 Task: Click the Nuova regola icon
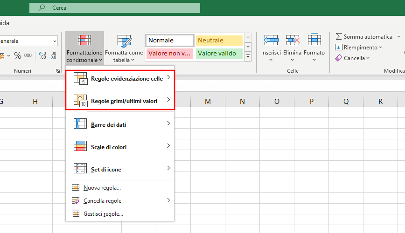(x=76, y=187)
